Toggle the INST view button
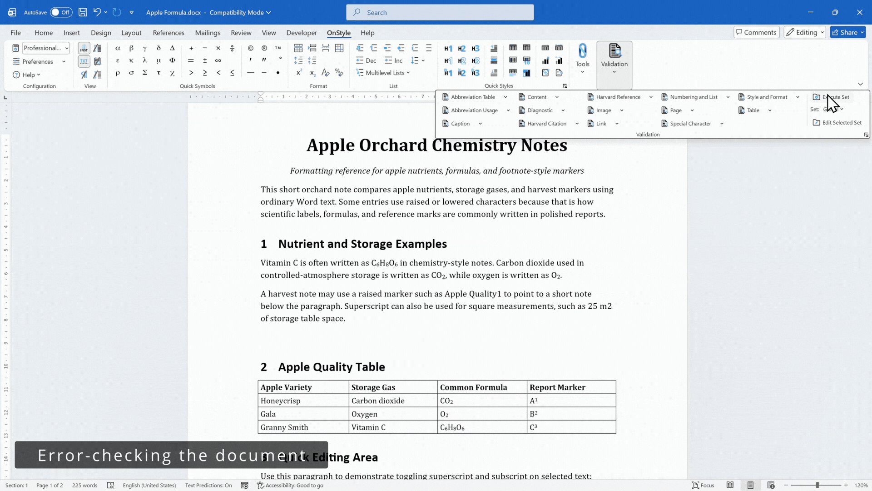This screenshot has width=872, height=491. click(x=84, y=48)
